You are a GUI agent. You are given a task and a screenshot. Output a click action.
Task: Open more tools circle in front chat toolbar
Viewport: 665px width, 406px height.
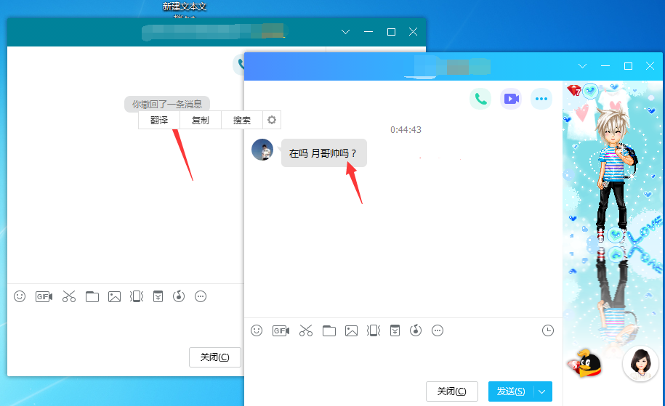click(x=438, y=330)
